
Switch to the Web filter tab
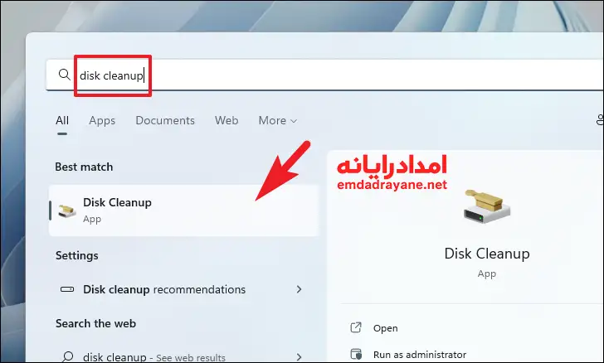coord(226,121)
